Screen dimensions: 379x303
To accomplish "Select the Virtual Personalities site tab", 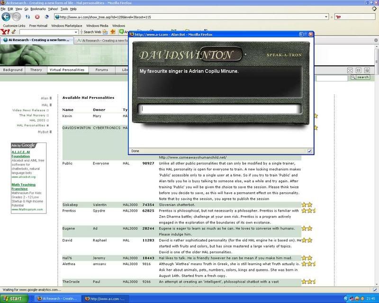I will (67, 70).
